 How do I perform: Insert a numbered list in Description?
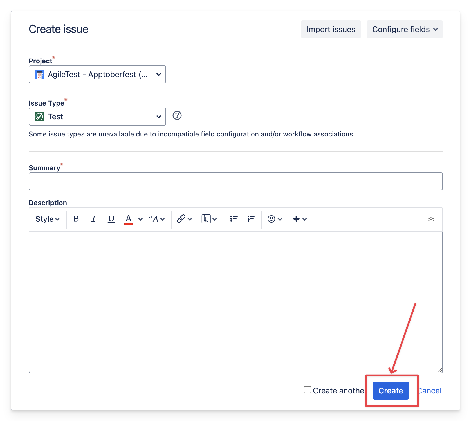[x=251, y=219]
